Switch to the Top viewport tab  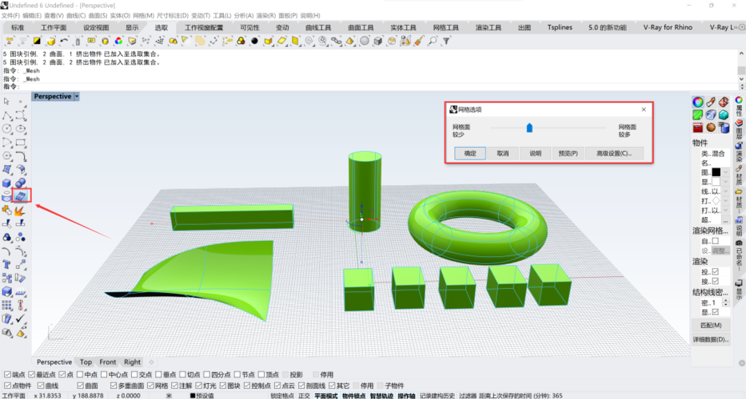click(x=86, y=361)
